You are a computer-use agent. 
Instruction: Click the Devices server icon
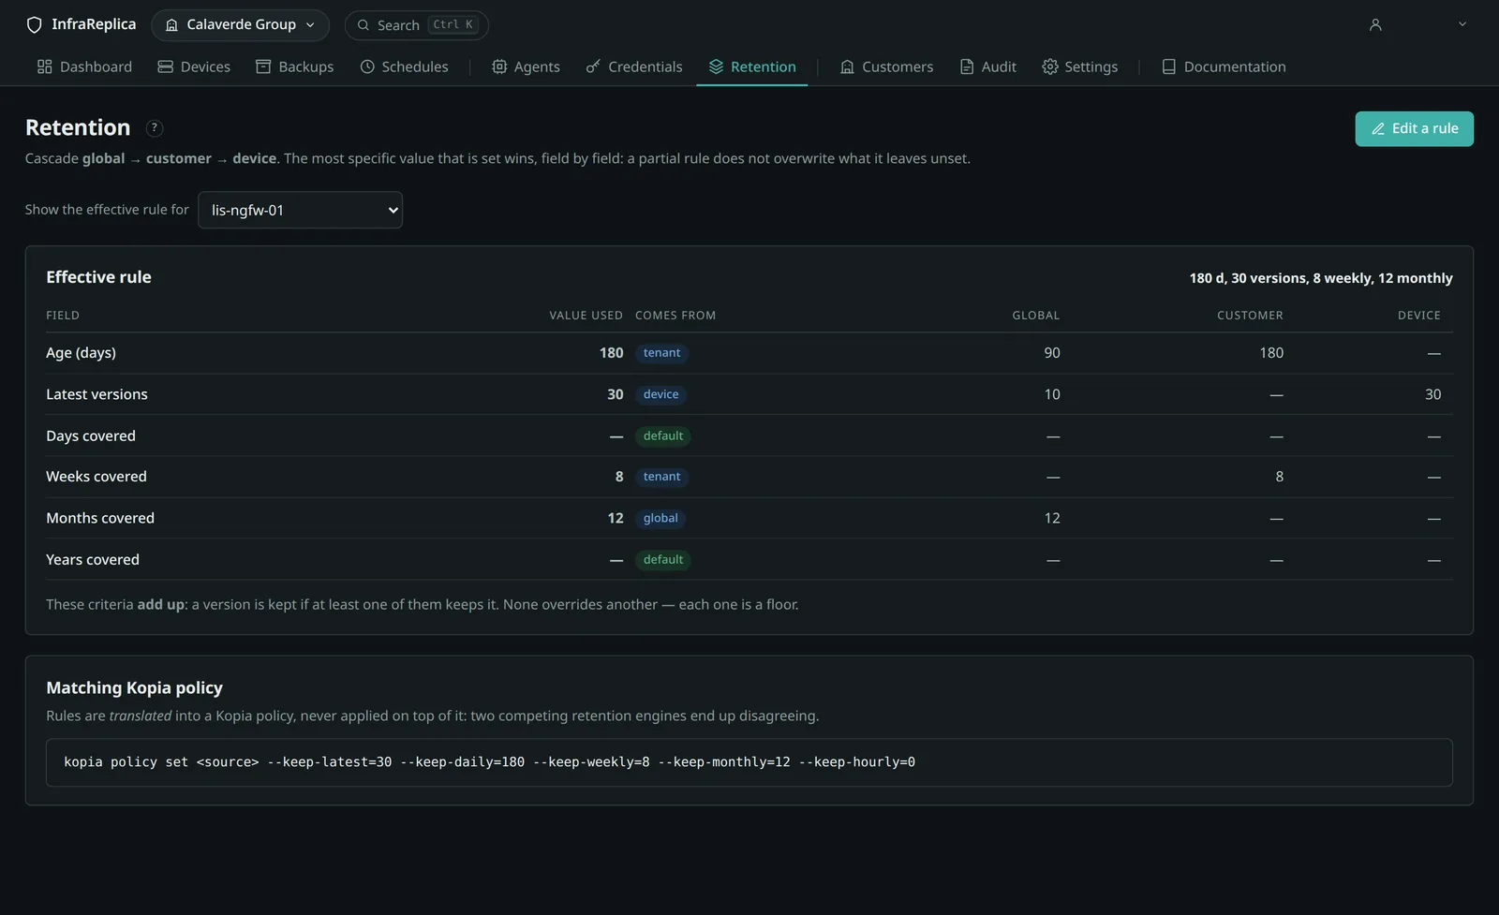[165, 66]
